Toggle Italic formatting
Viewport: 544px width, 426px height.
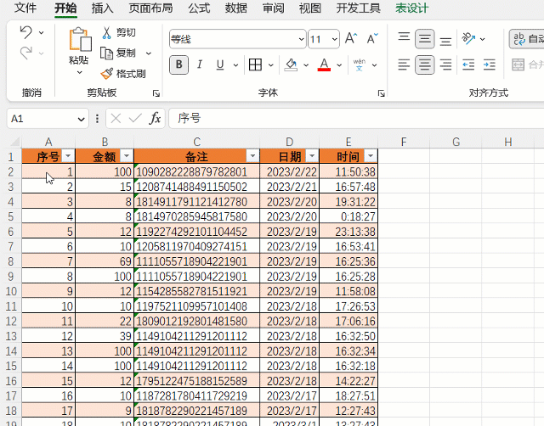(200, 64)
